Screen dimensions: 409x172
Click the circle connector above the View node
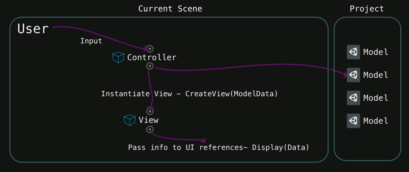coord(150,111)
